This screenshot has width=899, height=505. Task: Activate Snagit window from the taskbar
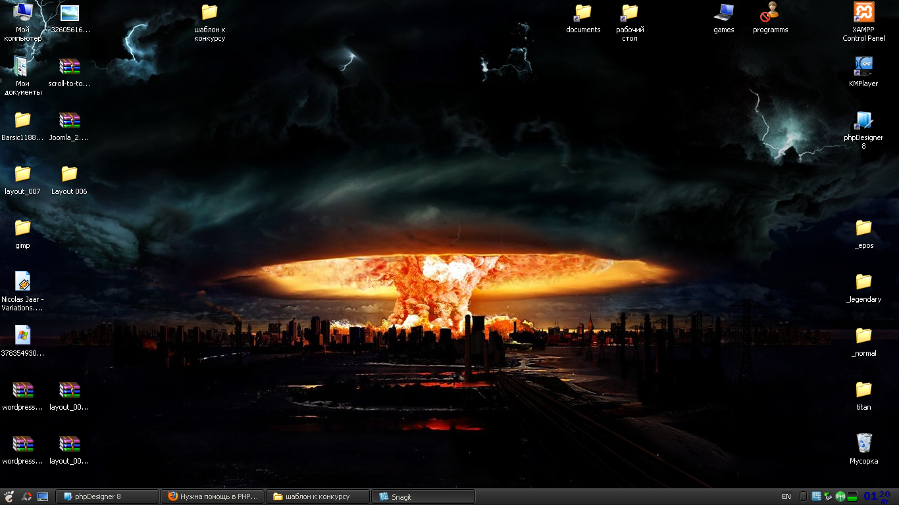423,496
